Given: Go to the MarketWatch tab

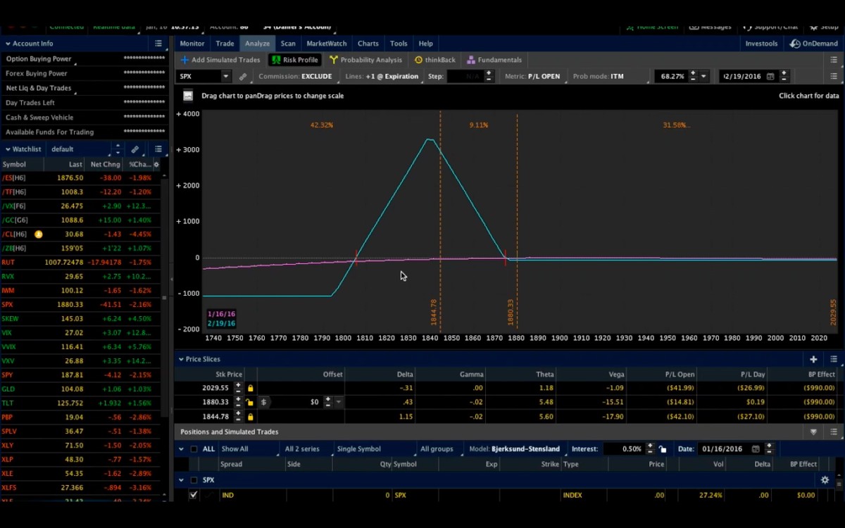Looking at the screenshot, I should coord(326,44).
